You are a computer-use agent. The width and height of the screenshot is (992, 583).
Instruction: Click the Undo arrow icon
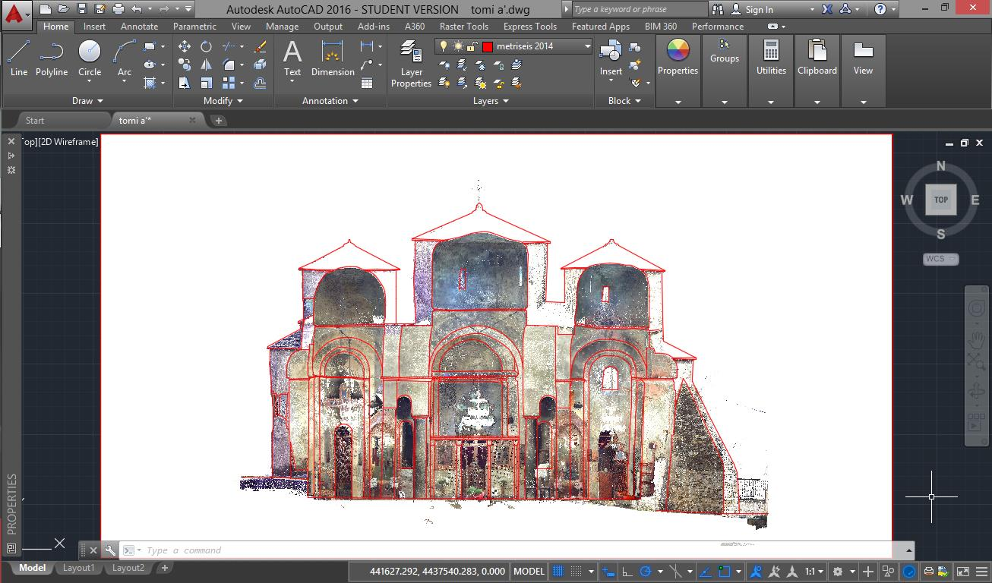coord(137,9)
